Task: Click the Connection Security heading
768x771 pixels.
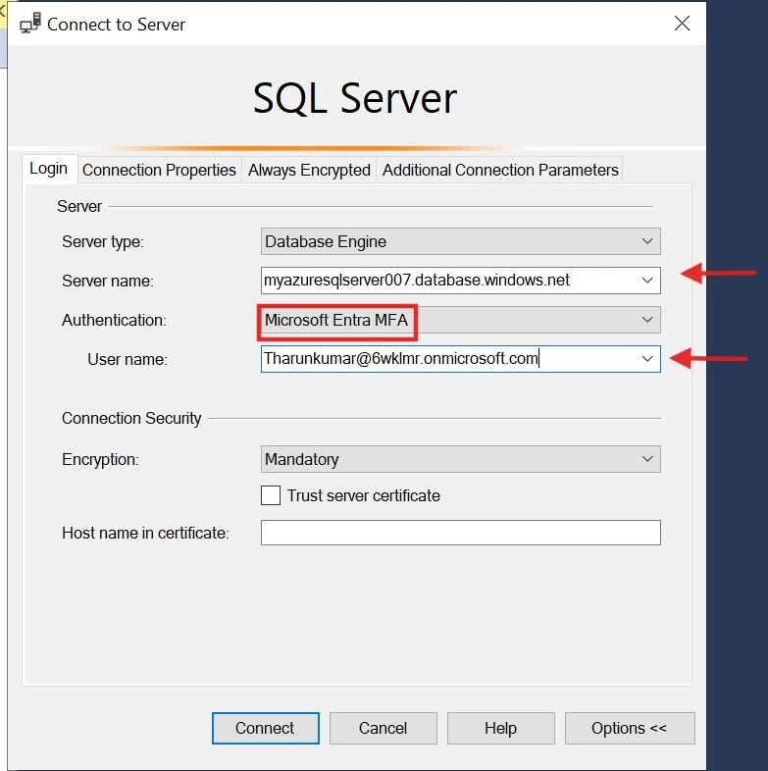Action: pyautogui.click(x=131, y=418)
